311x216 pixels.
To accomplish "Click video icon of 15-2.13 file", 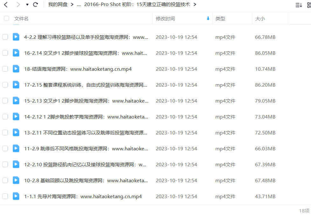I will (x=16, y=101).
